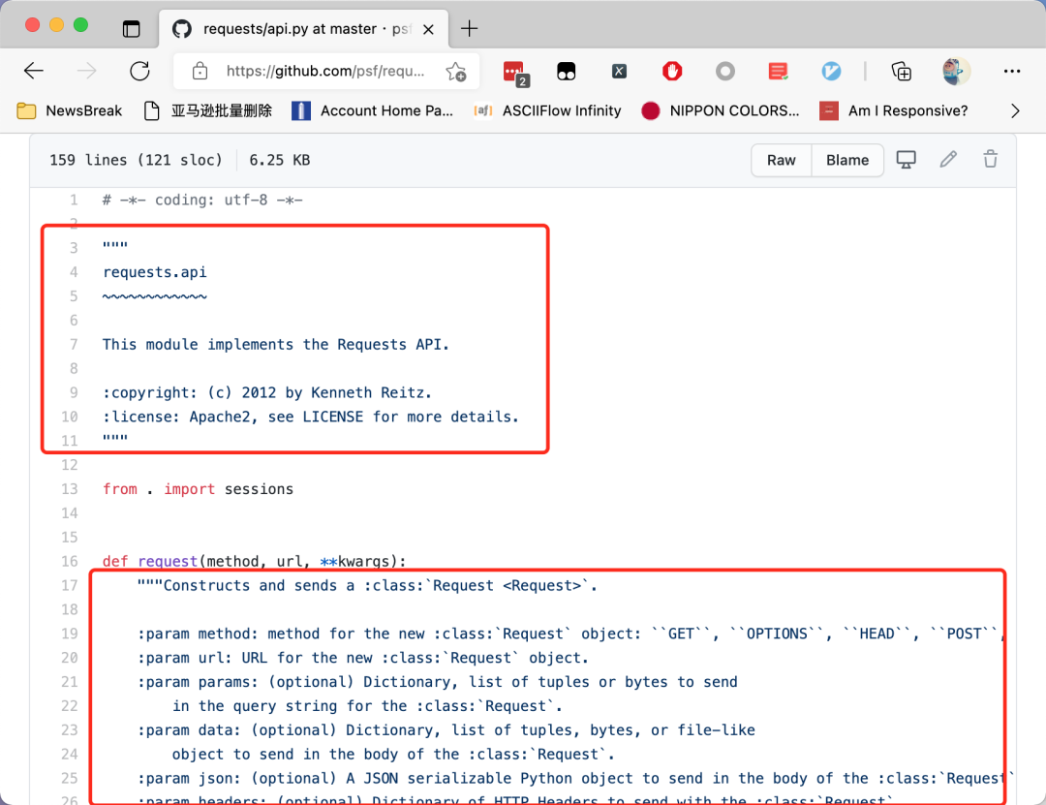This screenshot has width=1046, height=805.
Task: Edit this file with pencil icon
Action: pyautogui.click(x=948, y=160)
